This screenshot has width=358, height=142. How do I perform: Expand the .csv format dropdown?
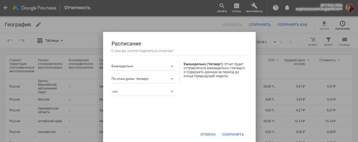click(x=143, y=92)
